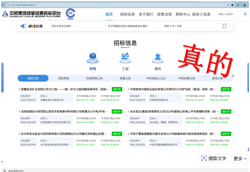Click 招标人 沈阳铝镁设计研究院有限公司
This screenshot has height=172, width=250.
pos(55,122)
